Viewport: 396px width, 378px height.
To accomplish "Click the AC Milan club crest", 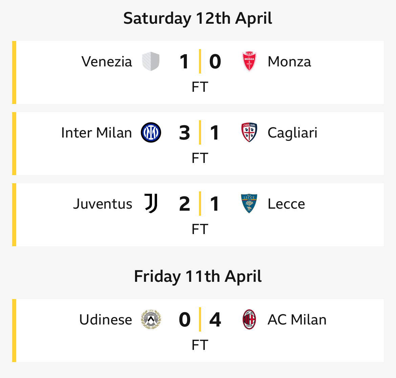I will click(249, 319).
